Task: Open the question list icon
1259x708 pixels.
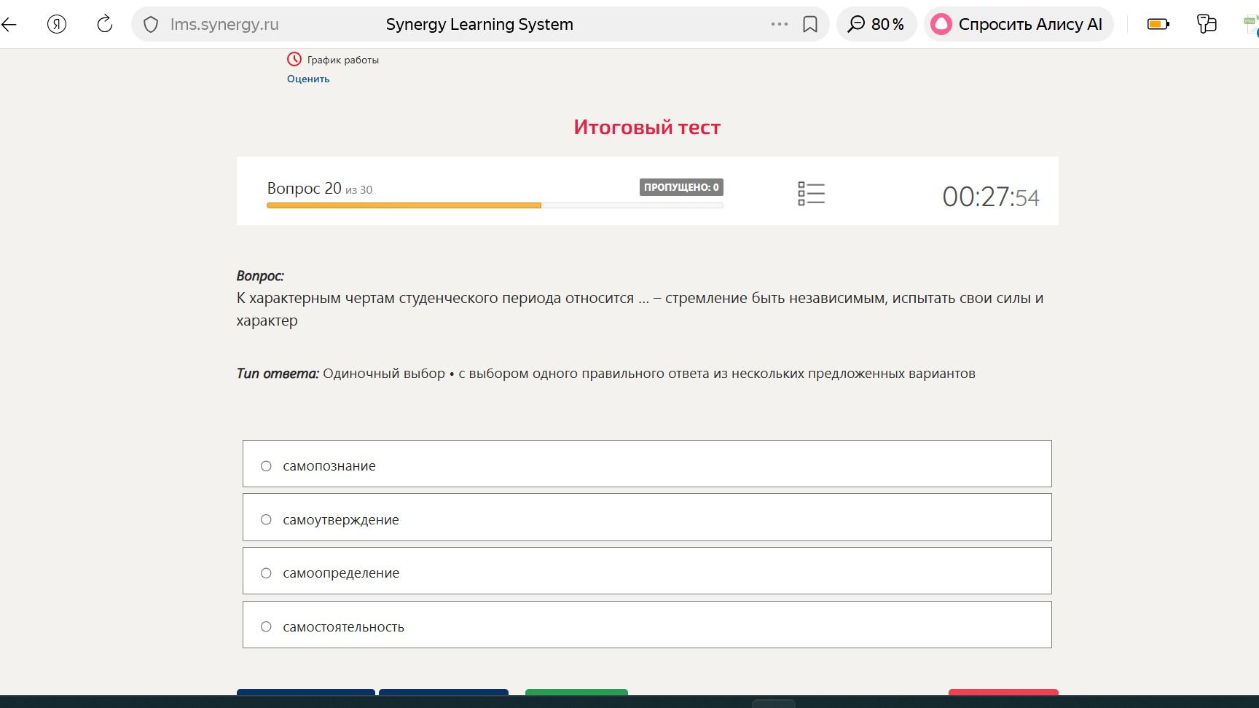Action: (811, 194)
